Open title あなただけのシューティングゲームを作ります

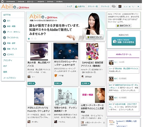pyautogui.click(x=66, y=63)
